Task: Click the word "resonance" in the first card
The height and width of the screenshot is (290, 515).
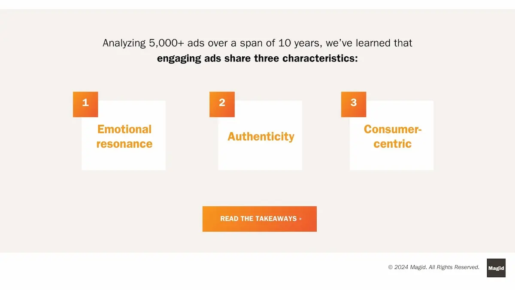Action: click(x=124, y=144)
